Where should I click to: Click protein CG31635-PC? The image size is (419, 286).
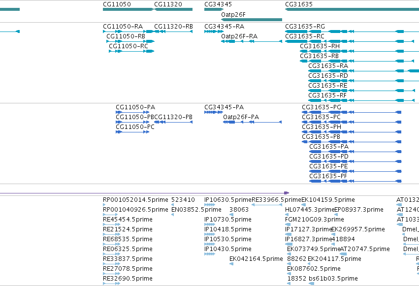pyautogui.click(x=352, y=122)
